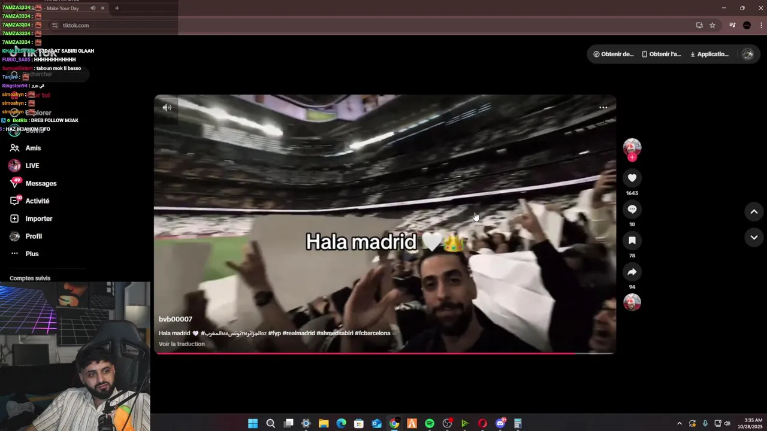The image size is (767, 431).
Task: Open a new browser tab
Action: [x=117, y=8]
